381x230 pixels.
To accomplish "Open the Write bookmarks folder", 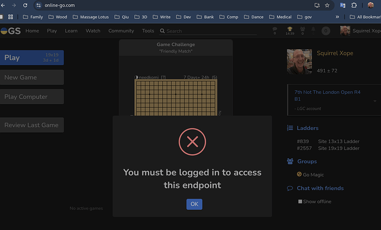I will pyautogui.click(x=162, y=17).
